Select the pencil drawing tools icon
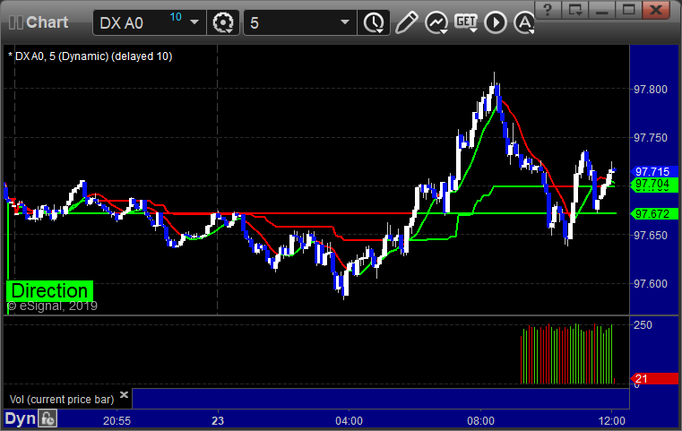Viewport: 682px width, 431px height. 406,22
